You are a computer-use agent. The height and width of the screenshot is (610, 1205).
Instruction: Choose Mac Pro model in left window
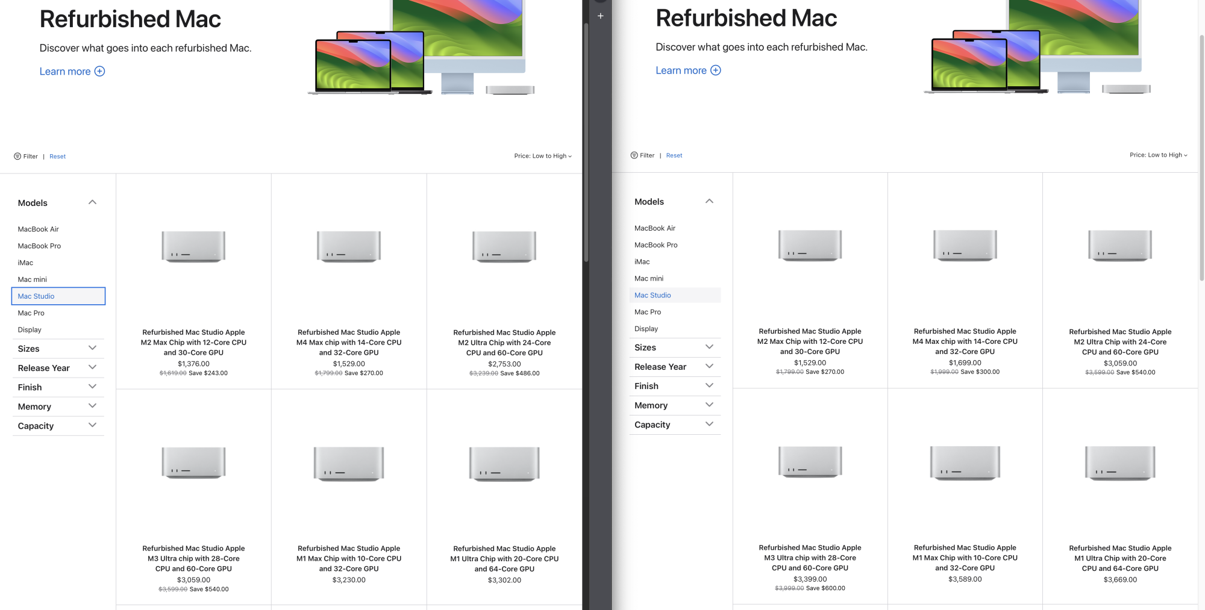point(31,313)
